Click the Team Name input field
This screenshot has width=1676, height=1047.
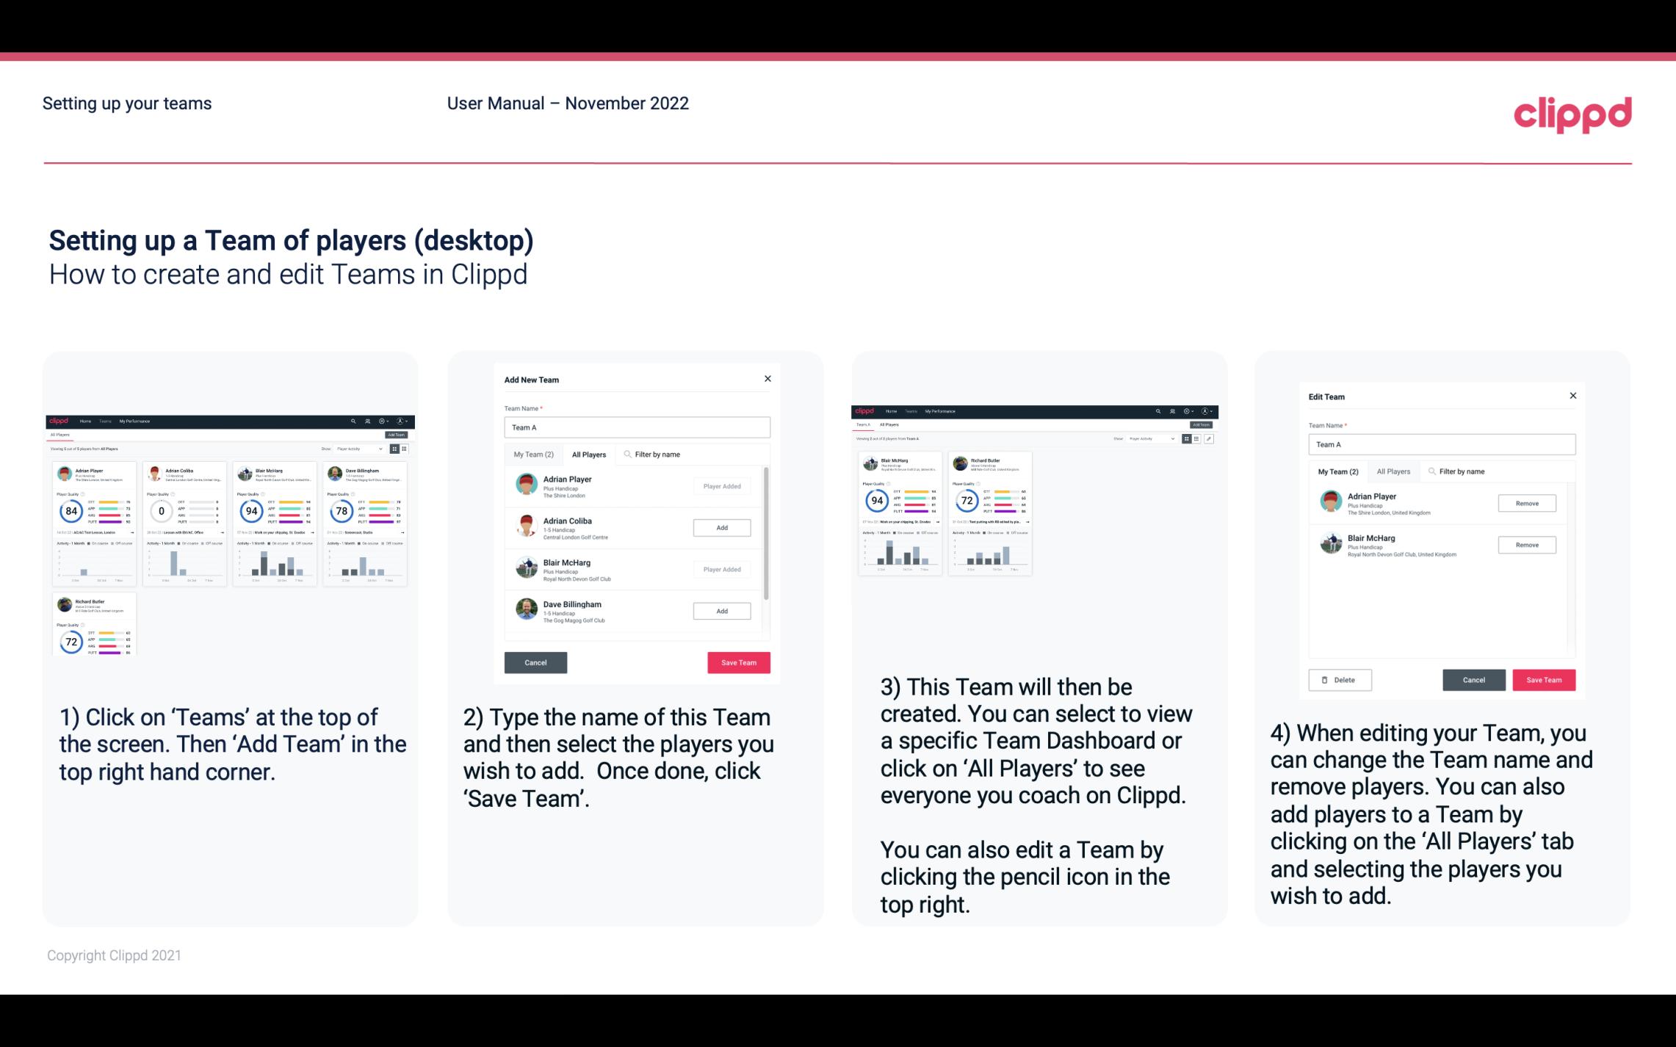637,427
